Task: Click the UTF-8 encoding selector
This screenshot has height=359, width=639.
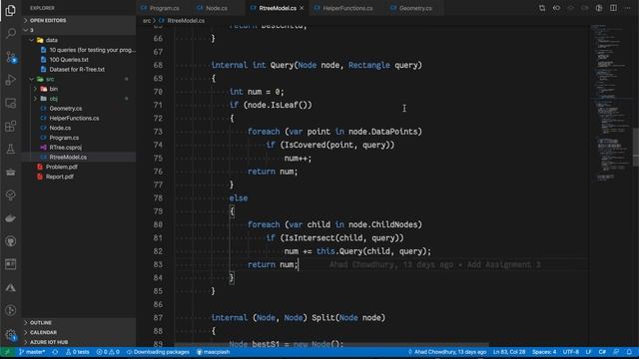Action: [571, 352]
